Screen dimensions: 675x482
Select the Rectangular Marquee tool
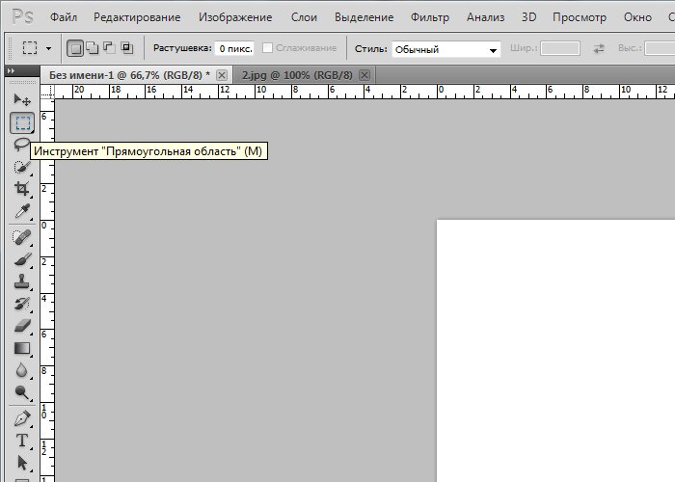pyautogui.click(x=21, y=122)
